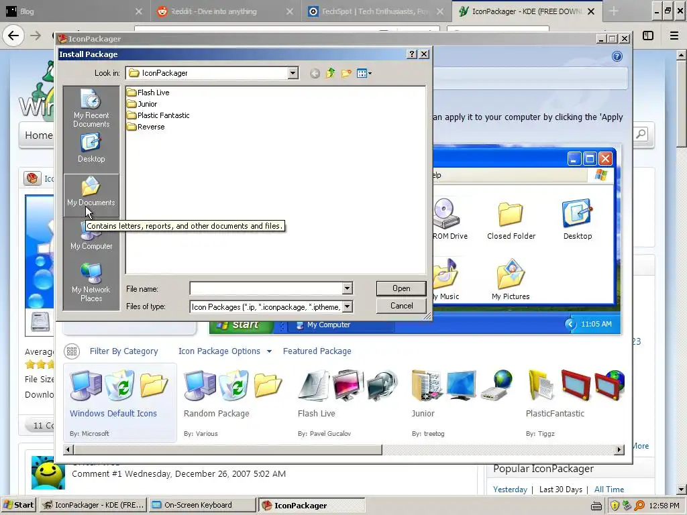
Task: Click Featured Package link
Action: (317, 351)
